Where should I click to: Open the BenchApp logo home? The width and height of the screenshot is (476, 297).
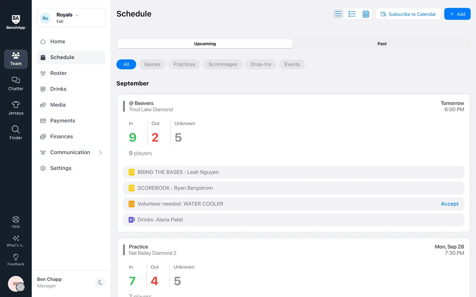tap(16, 22)
